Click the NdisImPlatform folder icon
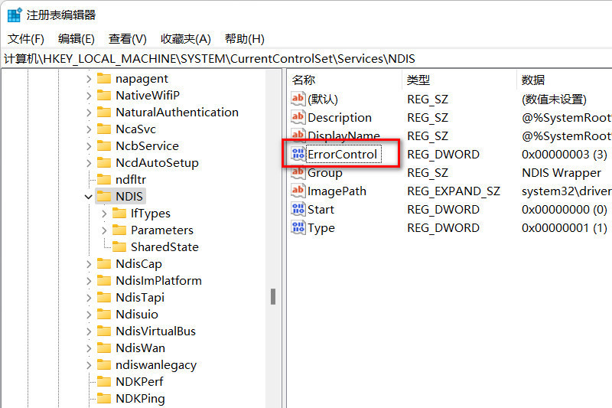 (x=104, y=280)
